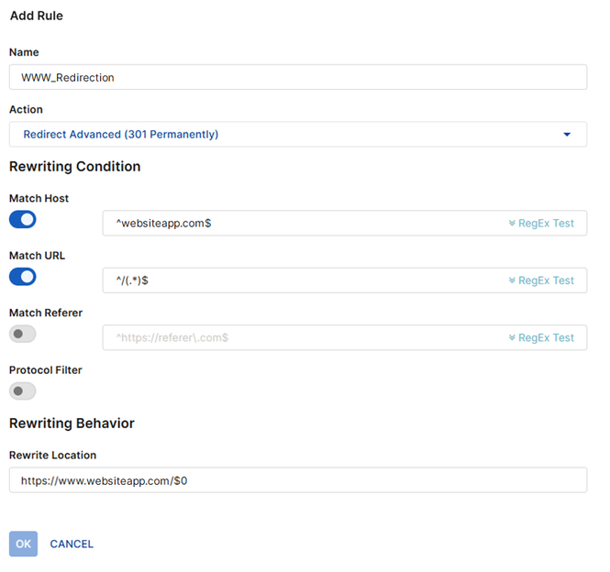Click the chevron icon beside Match Host RegEx Test
Image resolution: width=610 pixels, height=572 pixels.
click(512, 224)
